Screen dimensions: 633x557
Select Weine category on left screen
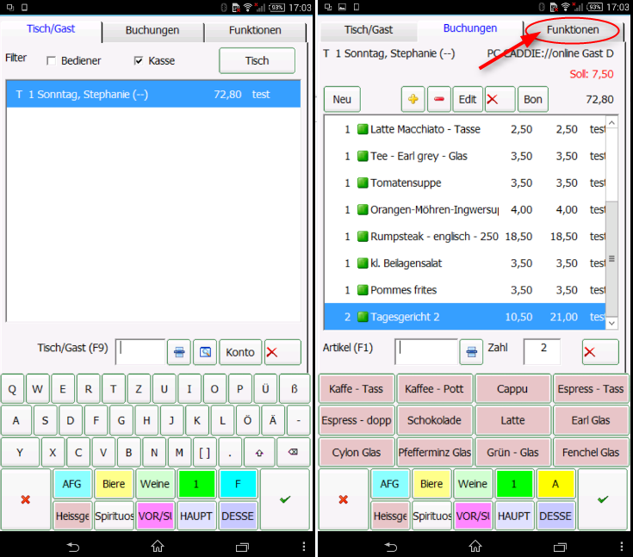coord(155,484)
